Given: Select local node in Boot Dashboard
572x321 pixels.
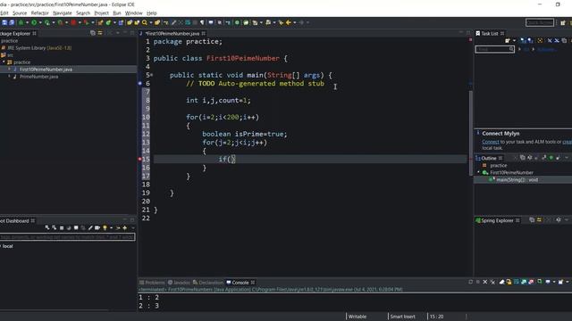Looking at the screenshot, I should tap(7, 246).
